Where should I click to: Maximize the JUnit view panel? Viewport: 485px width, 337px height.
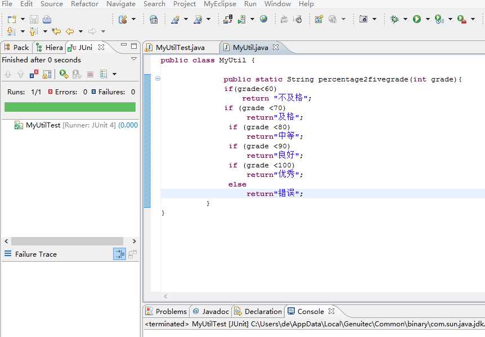click(x=134, y=46)
